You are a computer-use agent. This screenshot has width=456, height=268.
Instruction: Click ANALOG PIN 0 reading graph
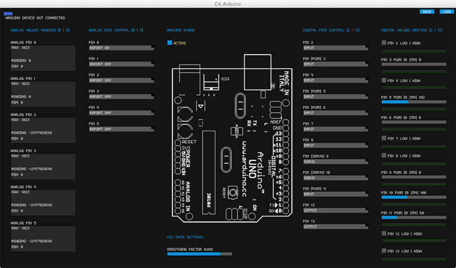pyautogui.click(x=44, y=58)
